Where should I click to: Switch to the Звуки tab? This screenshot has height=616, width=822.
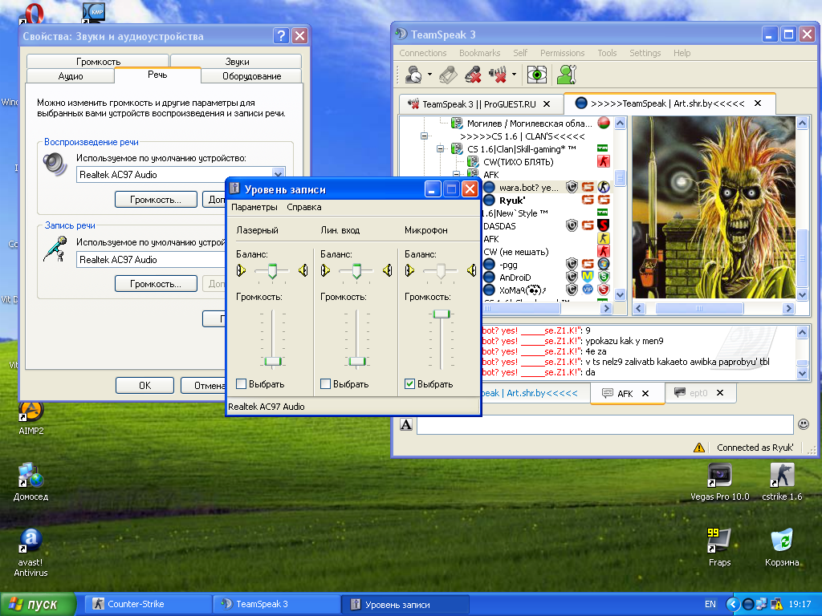(237, 61)
